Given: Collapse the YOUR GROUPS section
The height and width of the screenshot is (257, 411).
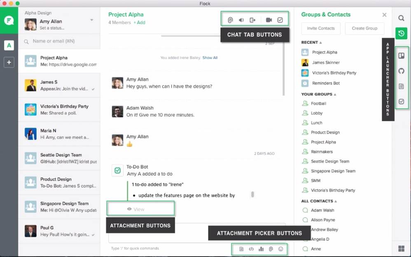Looking at the screenshot, I should coord(335,94).
